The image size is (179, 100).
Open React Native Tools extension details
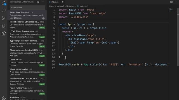click(x=27, y=91)
